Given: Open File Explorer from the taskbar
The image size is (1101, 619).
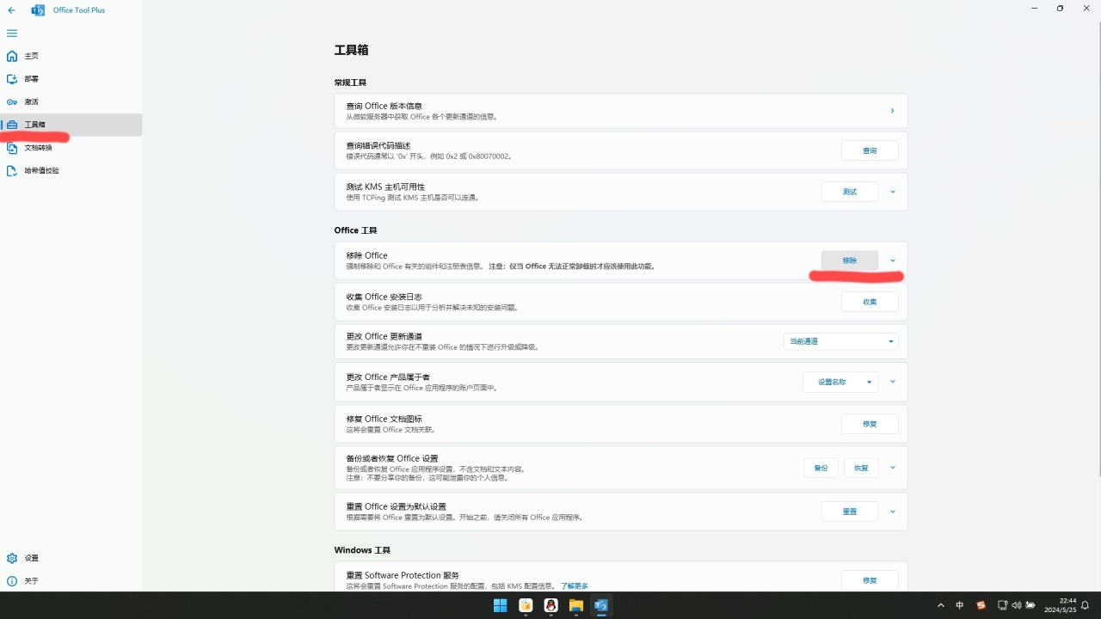Looking at the screenshot, I should point(576,605).
